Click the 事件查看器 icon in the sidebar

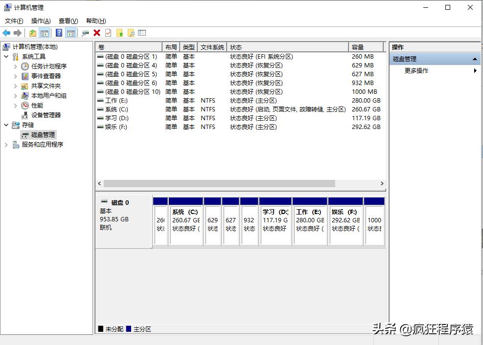pos(24,76)
